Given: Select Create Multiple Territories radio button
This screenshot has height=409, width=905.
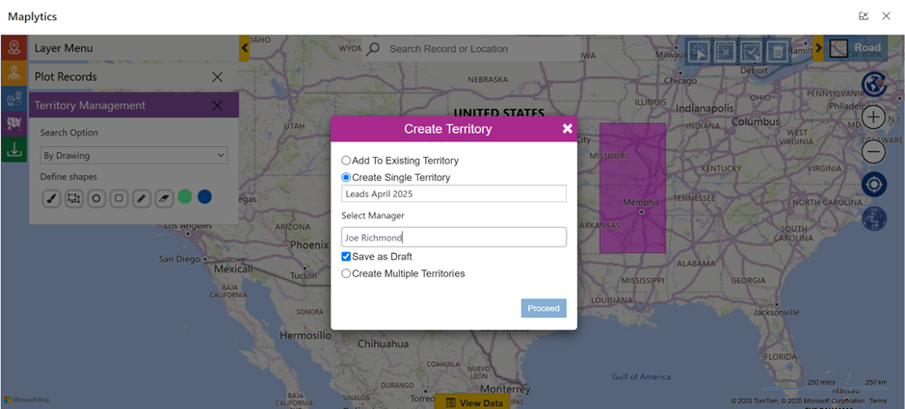Looking at the screenshot, I should pyautogui.click(x=346, y=274).
